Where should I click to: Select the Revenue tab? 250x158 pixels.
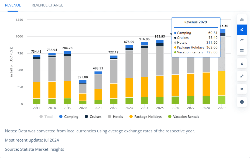[13, 5]
